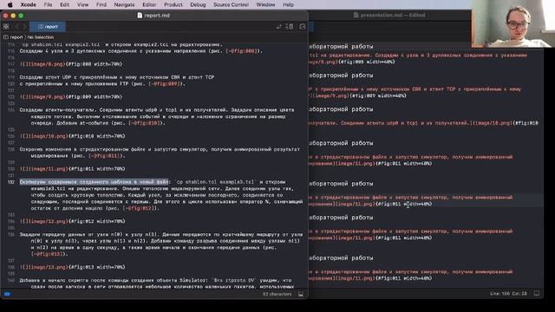The height and width of the screenshot is (312, 555).
Task: Click line with image/11.png in report window
Action: click(72, 169)
